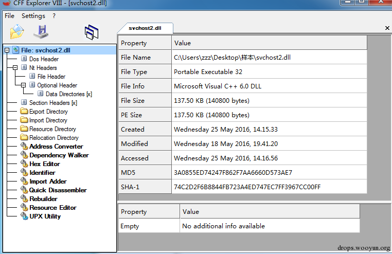The width and height of the screenshot is (392, 254).
Task: Click the MD5 hash value cell
Action: (269, 173)
